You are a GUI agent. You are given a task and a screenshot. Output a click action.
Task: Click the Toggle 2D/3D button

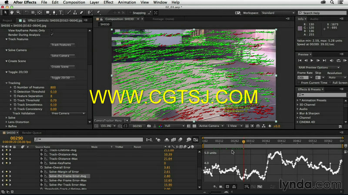pos(62,78)
